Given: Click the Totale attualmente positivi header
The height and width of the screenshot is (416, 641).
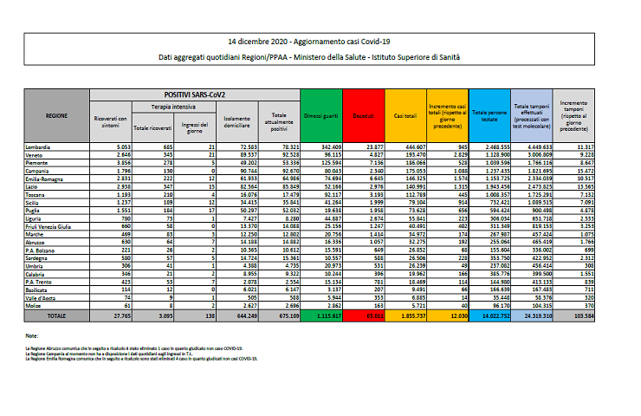Looking at the screenshot, I should [x=278, y=120].
